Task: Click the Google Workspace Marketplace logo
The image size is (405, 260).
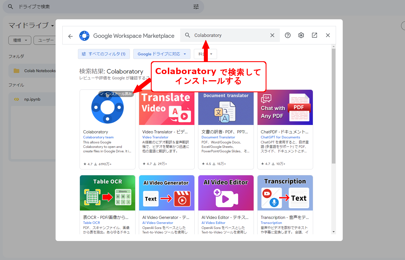Action: [85, 35]
